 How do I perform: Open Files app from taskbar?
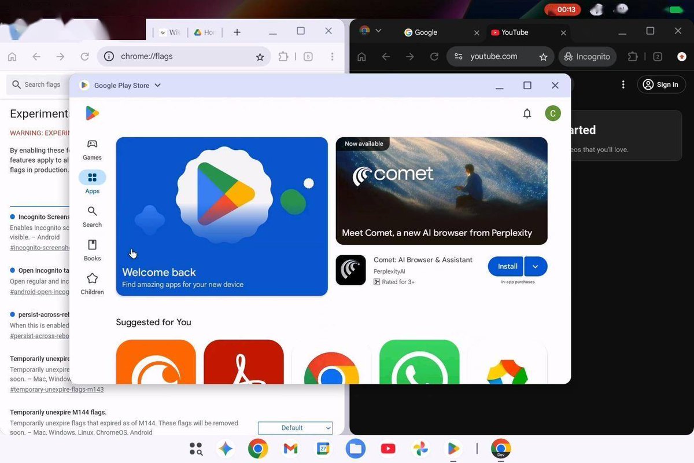[x=356, y=449]
